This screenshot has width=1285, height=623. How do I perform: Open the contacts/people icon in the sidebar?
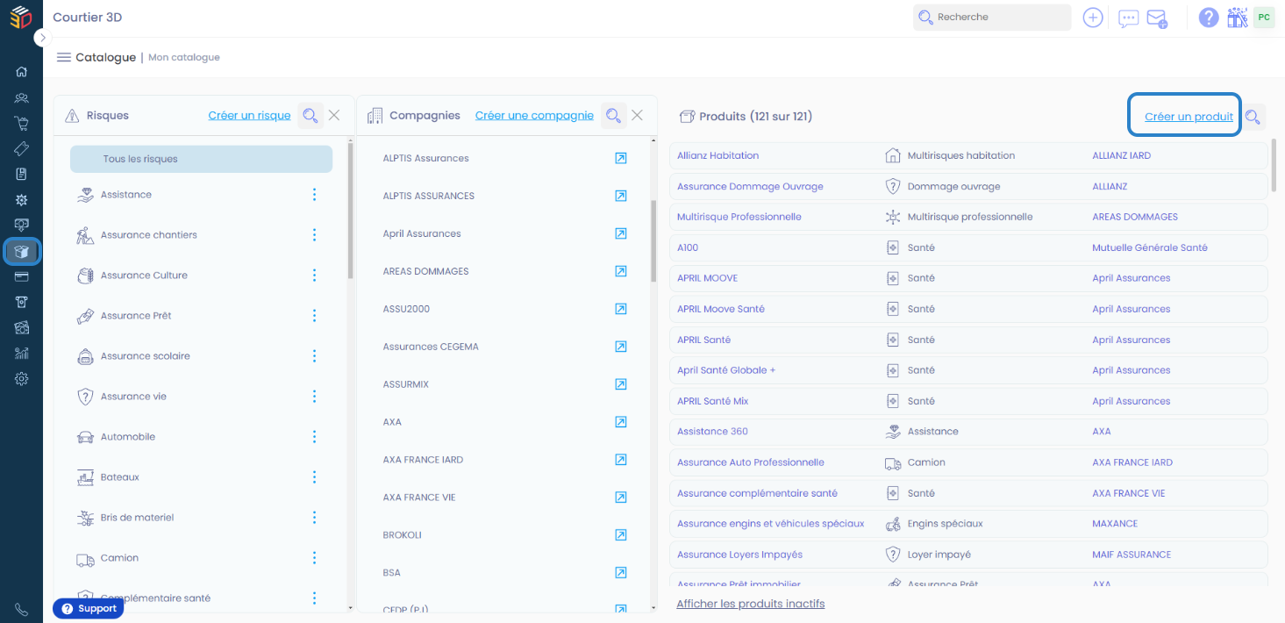pos(21,98)
